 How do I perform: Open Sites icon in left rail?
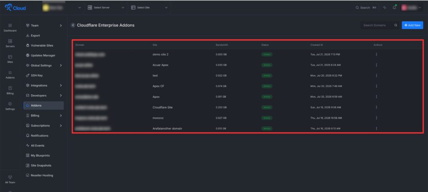point(10,59)
